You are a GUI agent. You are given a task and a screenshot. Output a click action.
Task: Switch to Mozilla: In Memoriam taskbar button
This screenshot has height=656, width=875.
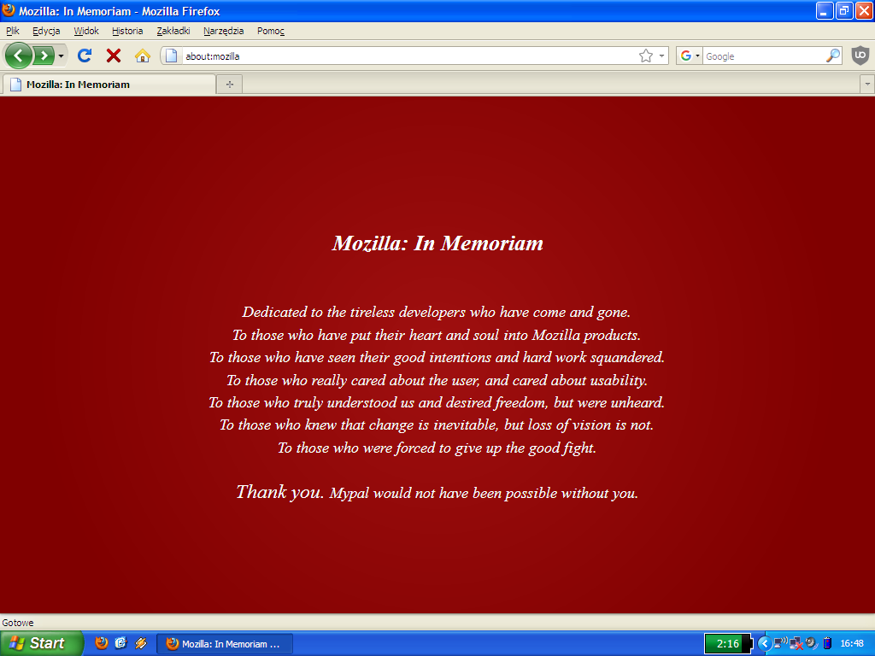pyautogui.click(x=225, y=644)
